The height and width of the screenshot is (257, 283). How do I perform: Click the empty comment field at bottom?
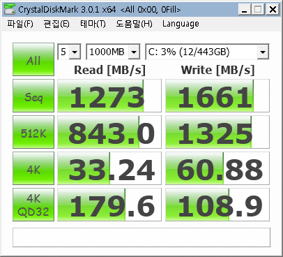pos(141,237)
